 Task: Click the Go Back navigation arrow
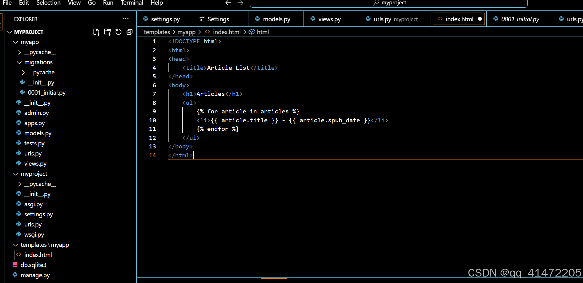tap(228, 3)
